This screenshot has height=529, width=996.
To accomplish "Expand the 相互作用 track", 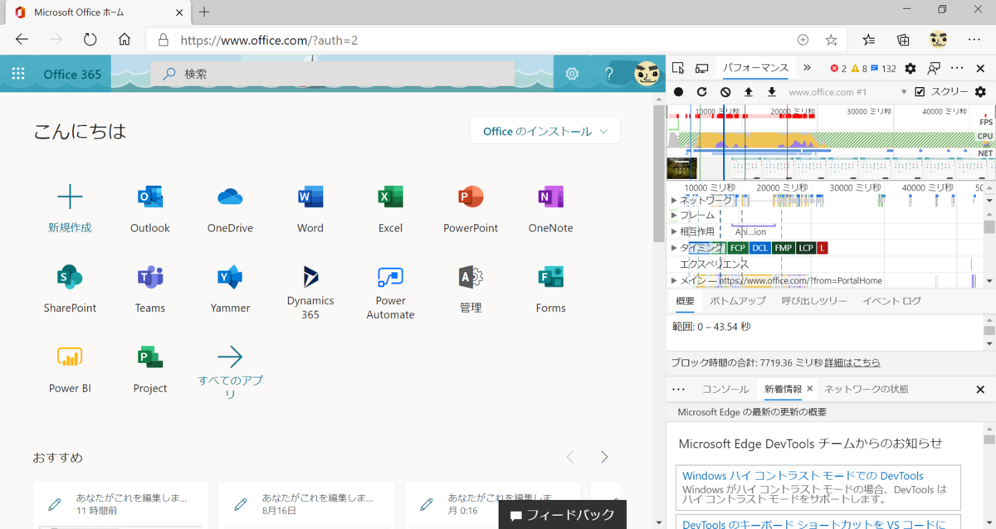I will 674,231.
